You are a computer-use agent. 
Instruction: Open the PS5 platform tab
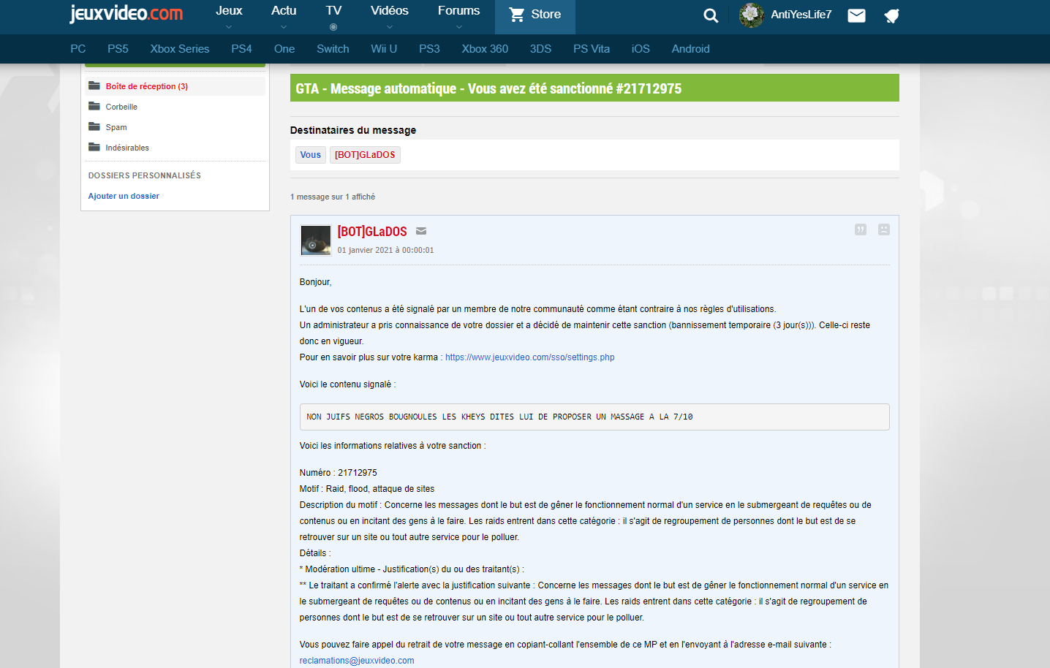tap(118, 49)
